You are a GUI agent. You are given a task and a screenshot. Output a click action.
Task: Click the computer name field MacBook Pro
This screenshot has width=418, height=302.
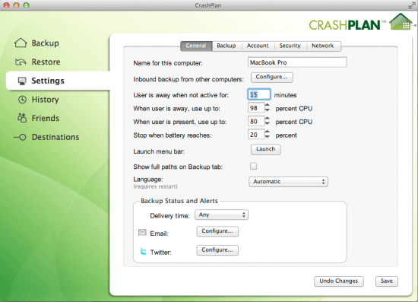[297, 62]
